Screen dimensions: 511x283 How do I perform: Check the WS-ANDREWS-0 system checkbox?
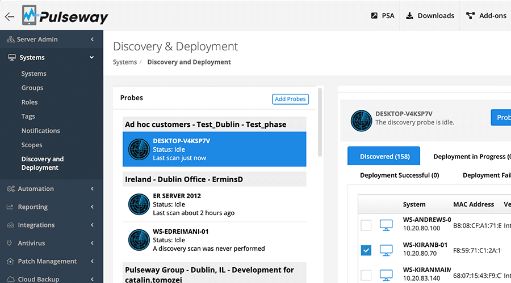point(366,225)
